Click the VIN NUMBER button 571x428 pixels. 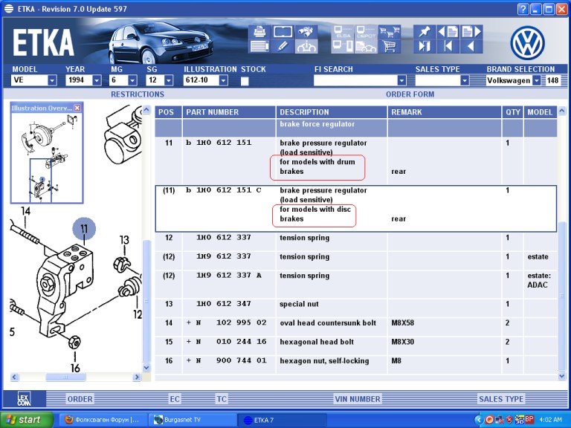click(358, 399)
